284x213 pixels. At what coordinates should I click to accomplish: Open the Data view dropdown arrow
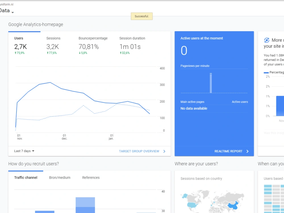click(x=12, y=12)
